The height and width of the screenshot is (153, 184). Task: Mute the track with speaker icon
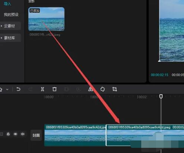point(23,134)
